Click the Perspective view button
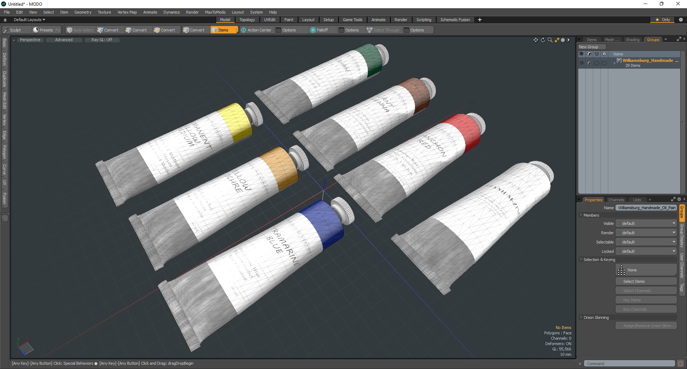The height and width of the screenshot is (369, 687). [30, 40]
